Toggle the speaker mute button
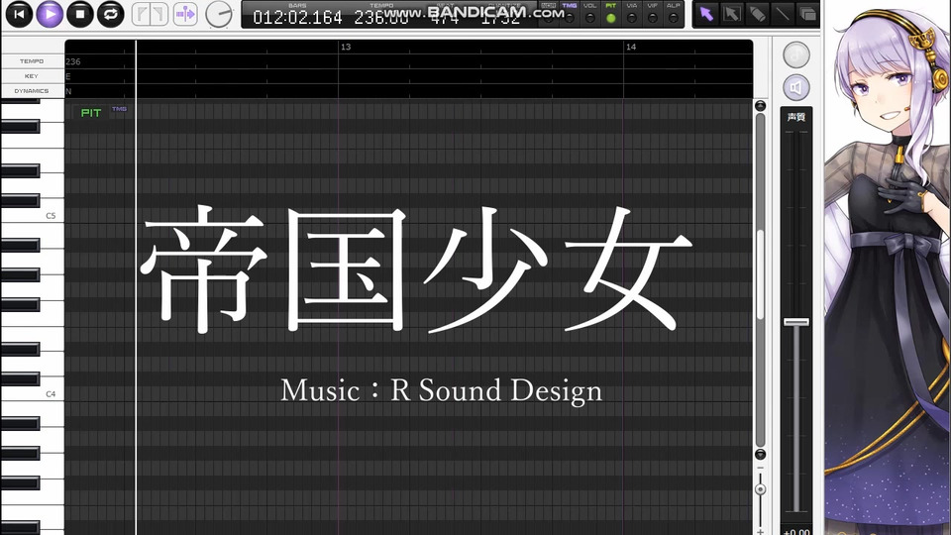 click(x=796, y=88)
